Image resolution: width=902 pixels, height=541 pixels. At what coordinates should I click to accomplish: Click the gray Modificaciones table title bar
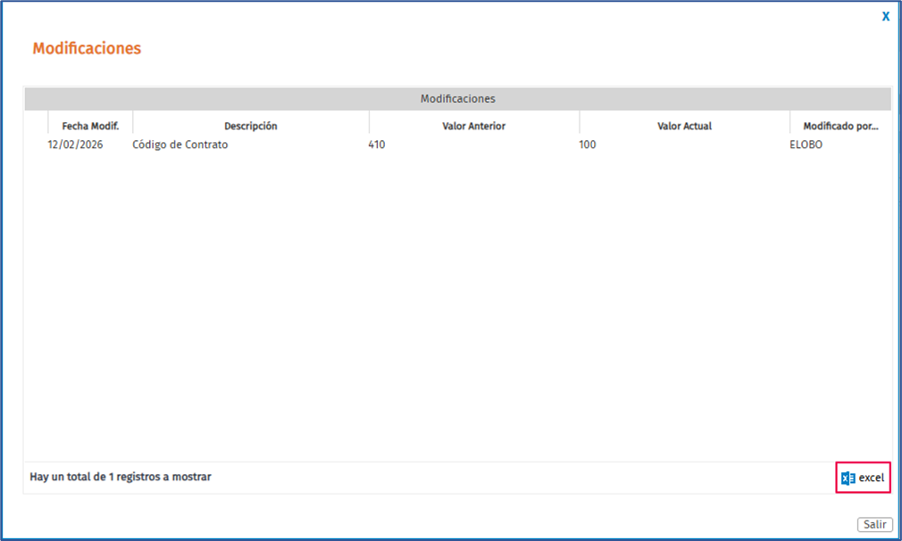coord(458,99)
